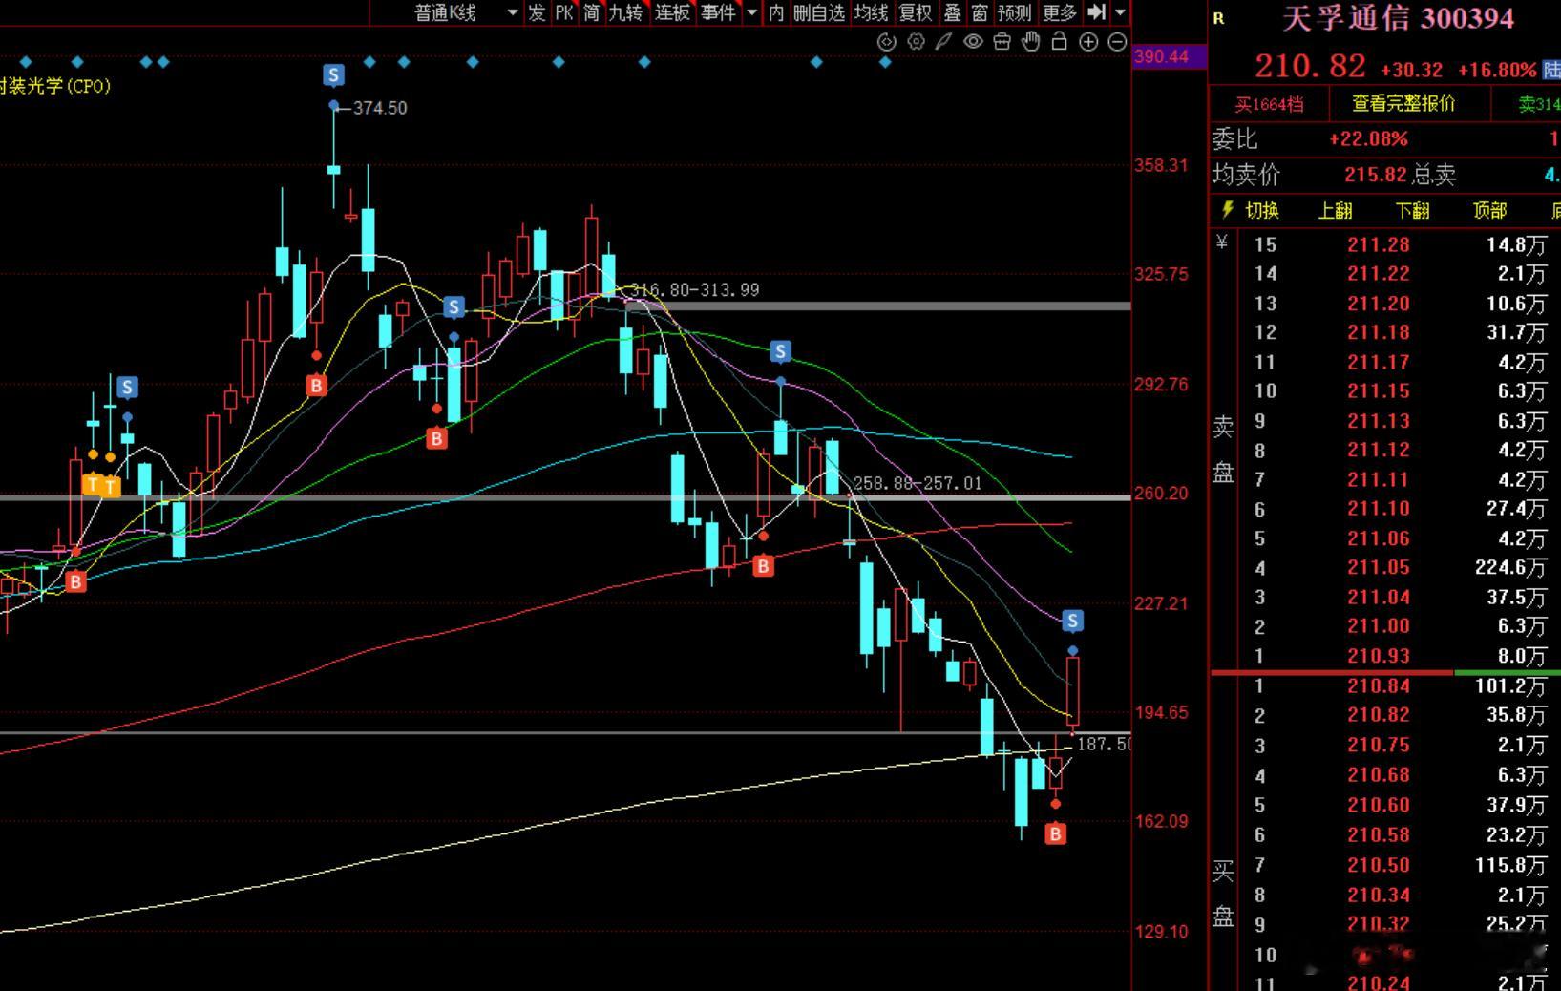Open the 复权 price adjustment menu
This screenshot has height=991, width=1561.
click(x=916, y=12)
